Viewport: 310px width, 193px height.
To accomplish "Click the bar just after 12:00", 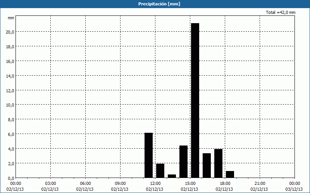I will [x=160, y=171].
